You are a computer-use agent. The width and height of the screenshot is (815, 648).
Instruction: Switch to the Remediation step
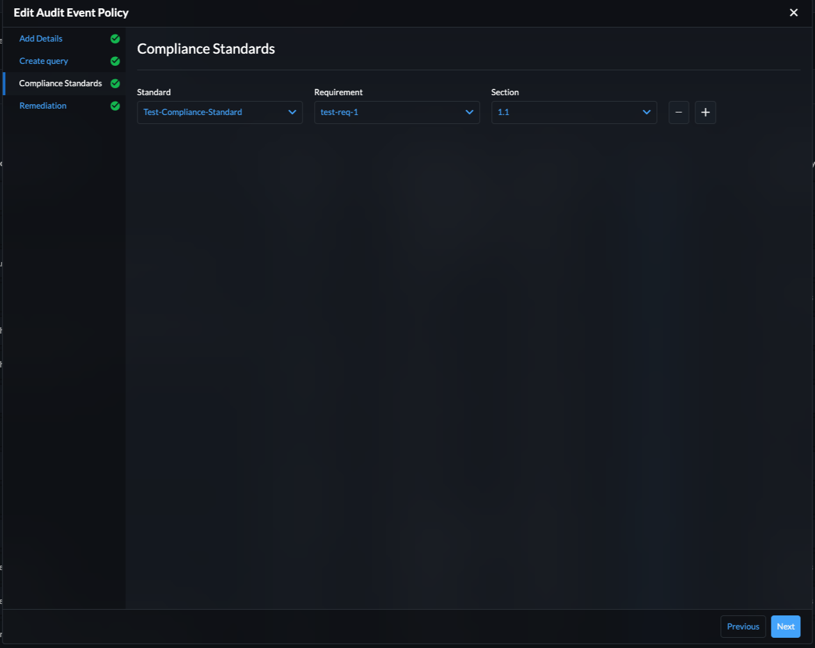pyautogui.click(x=43, y=105)
